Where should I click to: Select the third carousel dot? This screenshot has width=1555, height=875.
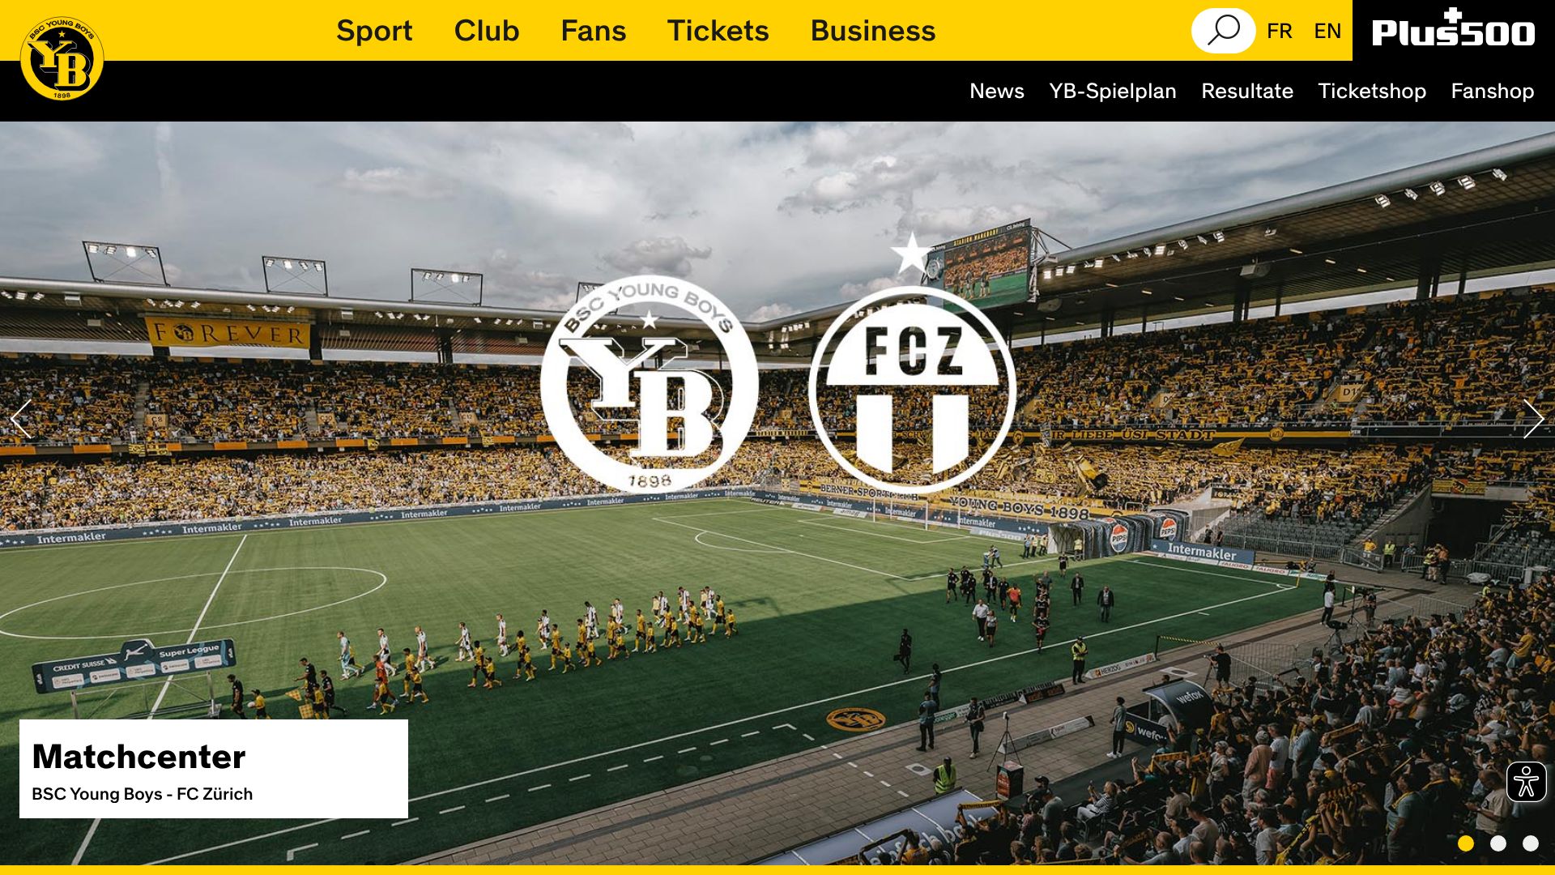pos(1531,843)
